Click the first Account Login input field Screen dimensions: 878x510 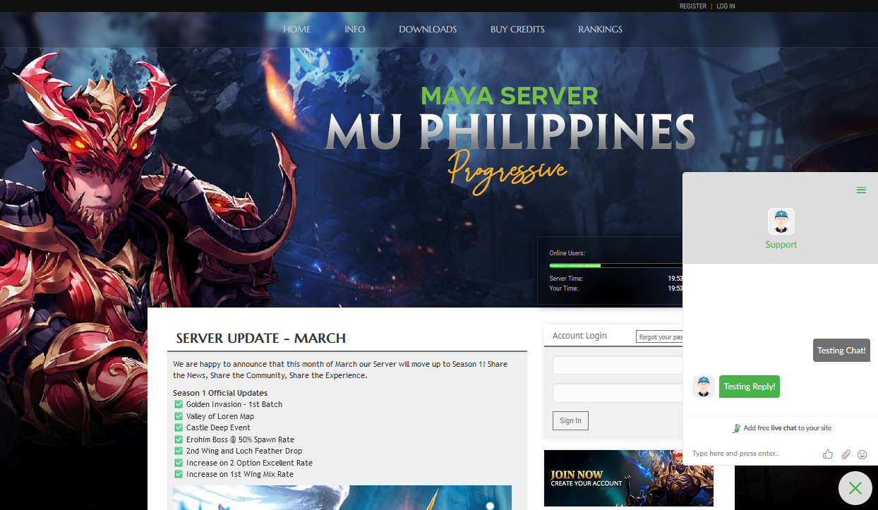618,365
